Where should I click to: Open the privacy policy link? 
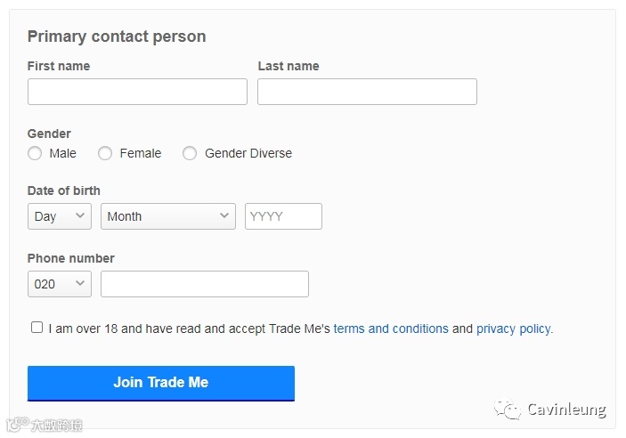514,328
